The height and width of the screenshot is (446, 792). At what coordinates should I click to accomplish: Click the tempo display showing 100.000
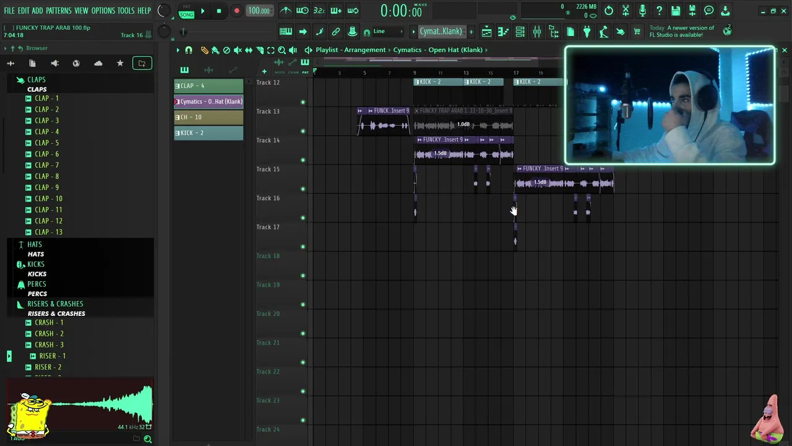coord(259,11)
